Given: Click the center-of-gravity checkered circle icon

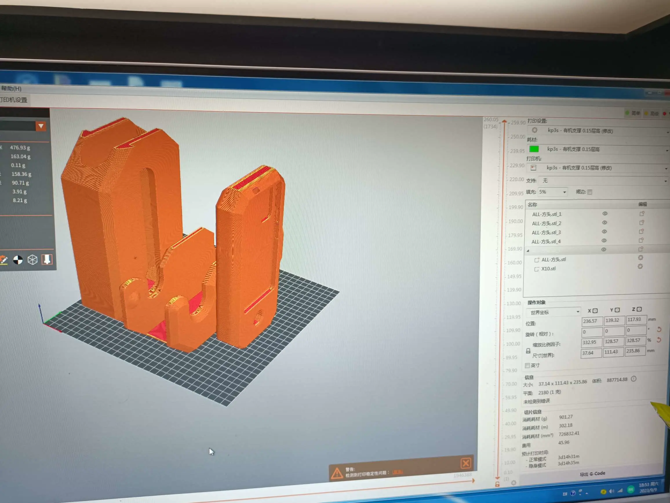Looking at the screenshot, I should [x=18, y=260].
